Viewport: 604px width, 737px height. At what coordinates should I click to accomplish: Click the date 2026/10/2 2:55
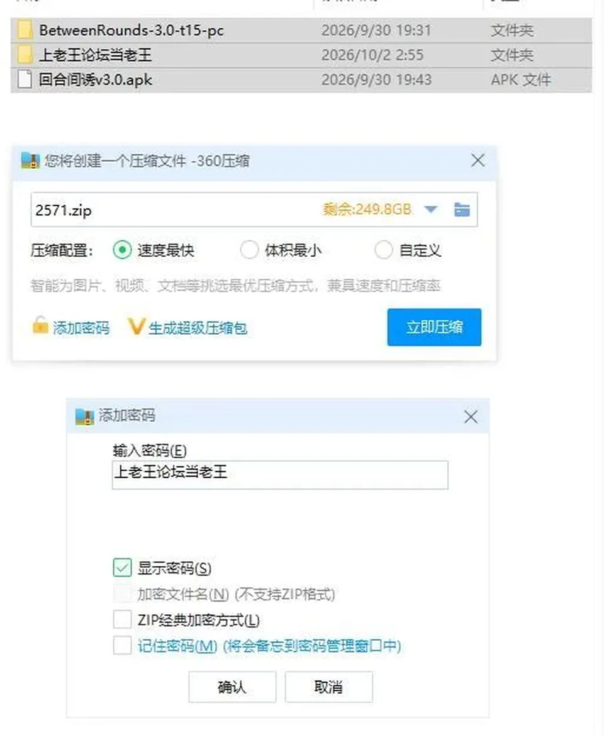pos(372,55)
